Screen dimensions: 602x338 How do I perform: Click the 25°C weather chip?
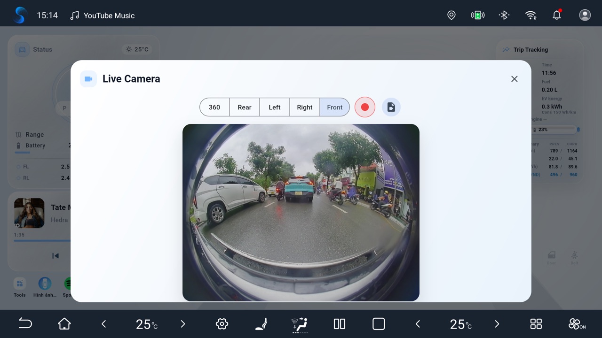pos(137,49)
